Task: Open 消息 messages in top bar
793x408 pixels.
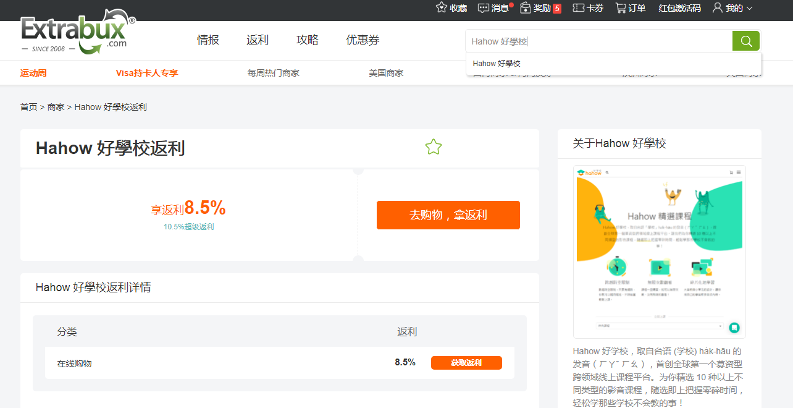Action: [x=493, y=8]
